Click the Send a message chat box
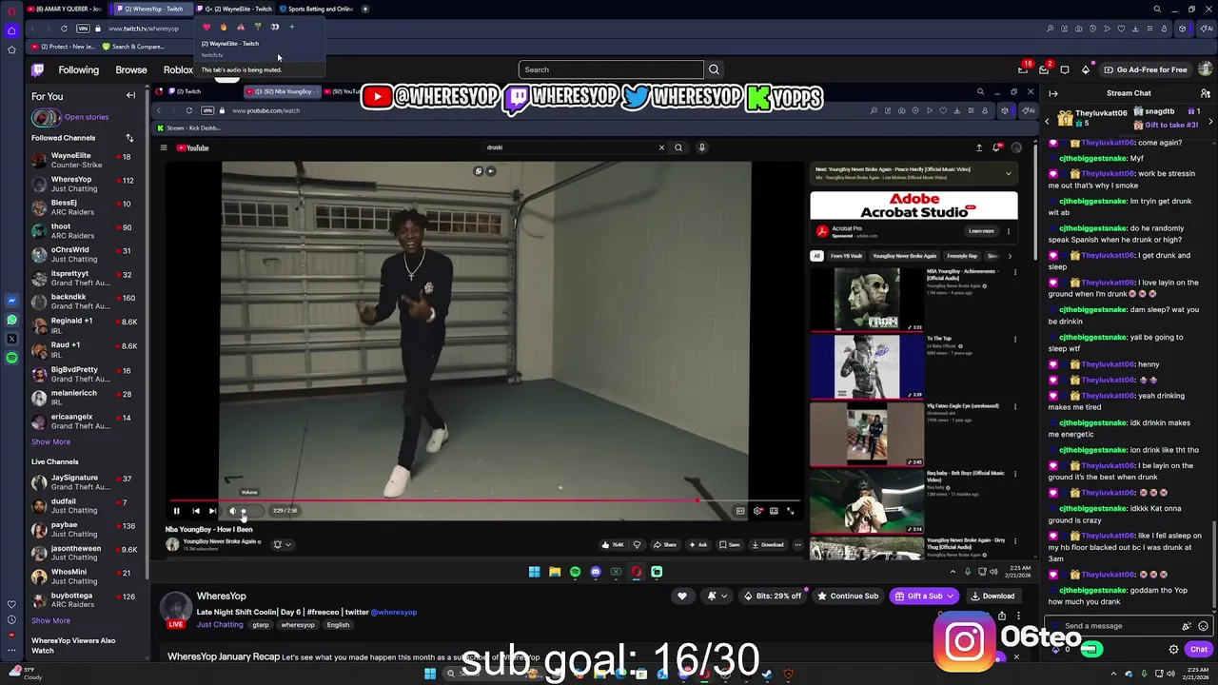Viewport: 1218px width, 685px height. pos(1121,626)
